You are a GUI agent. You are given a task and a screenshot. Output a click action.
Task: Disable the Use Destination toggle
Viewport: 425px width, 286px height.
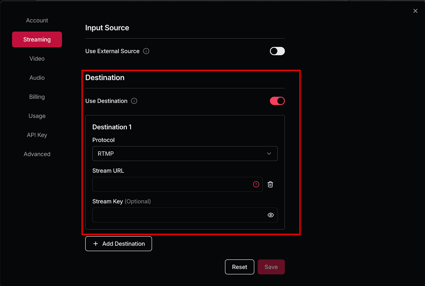coord(277,101)
